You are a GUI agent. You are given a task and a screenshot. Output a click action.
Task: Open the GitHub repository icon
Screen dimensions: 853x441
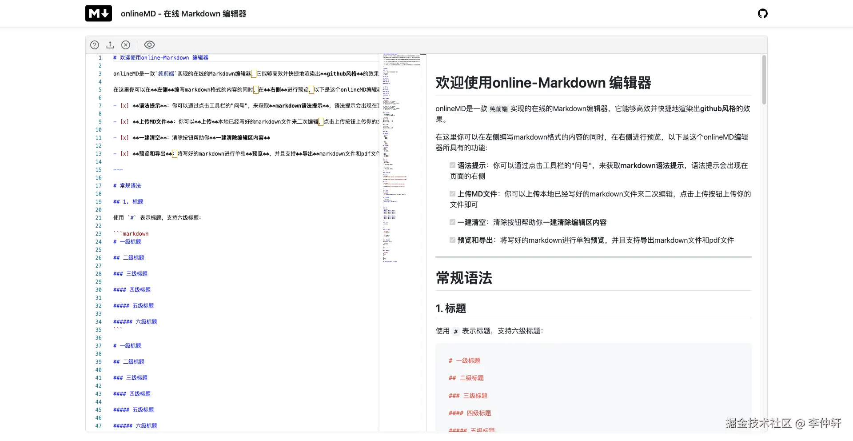click(762, 13)
